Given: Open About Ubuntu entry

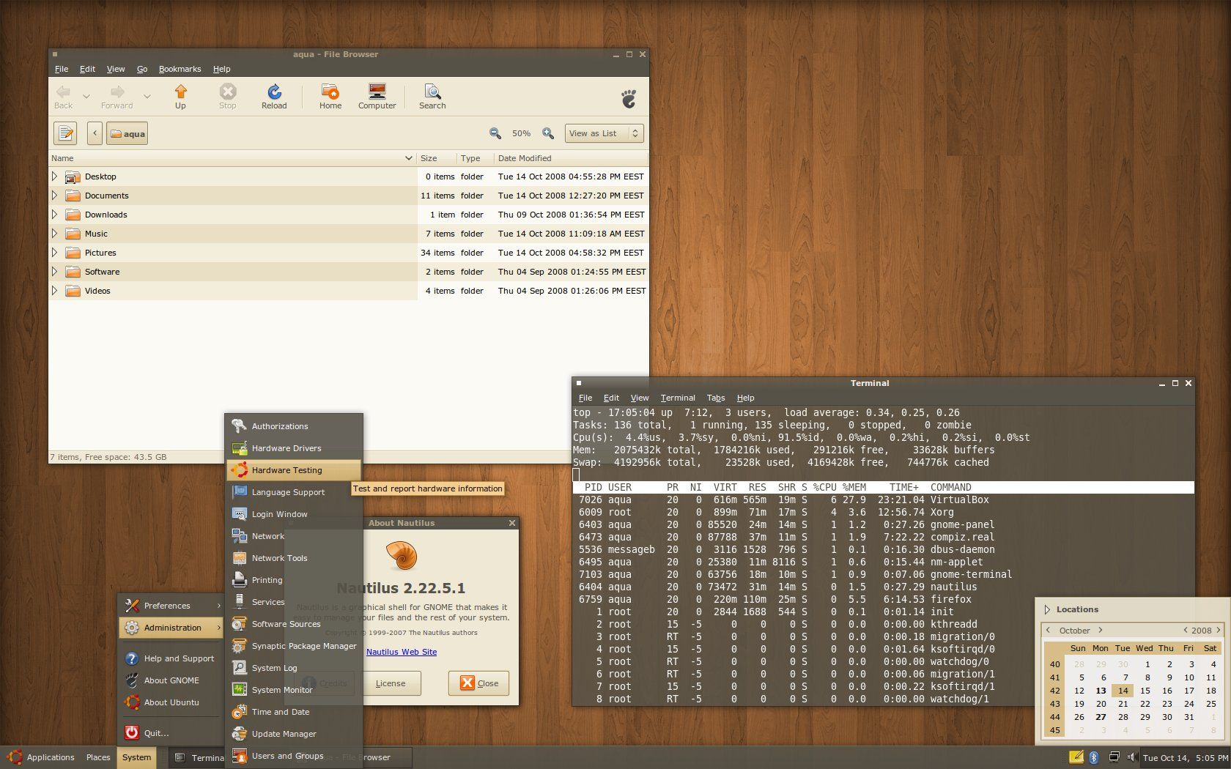Looking at the screenshot, I should [171, 702].
